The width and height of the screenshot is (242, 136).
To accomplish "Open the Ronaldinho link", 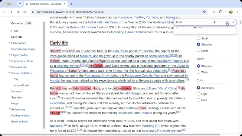I will click(126, 113).
